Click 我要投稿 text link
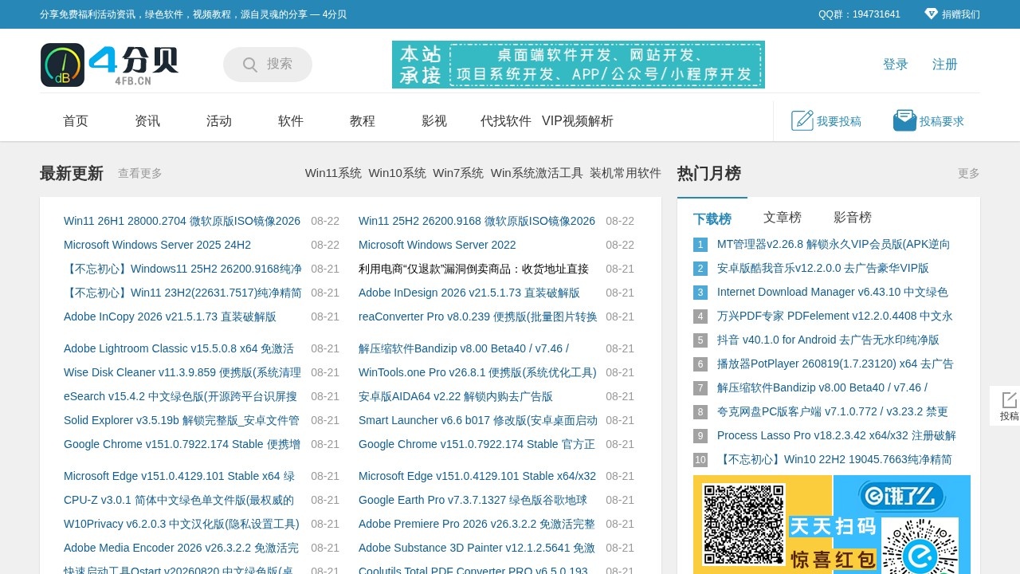This screenshot has width=1020, height=574. [x=839, y=121]
